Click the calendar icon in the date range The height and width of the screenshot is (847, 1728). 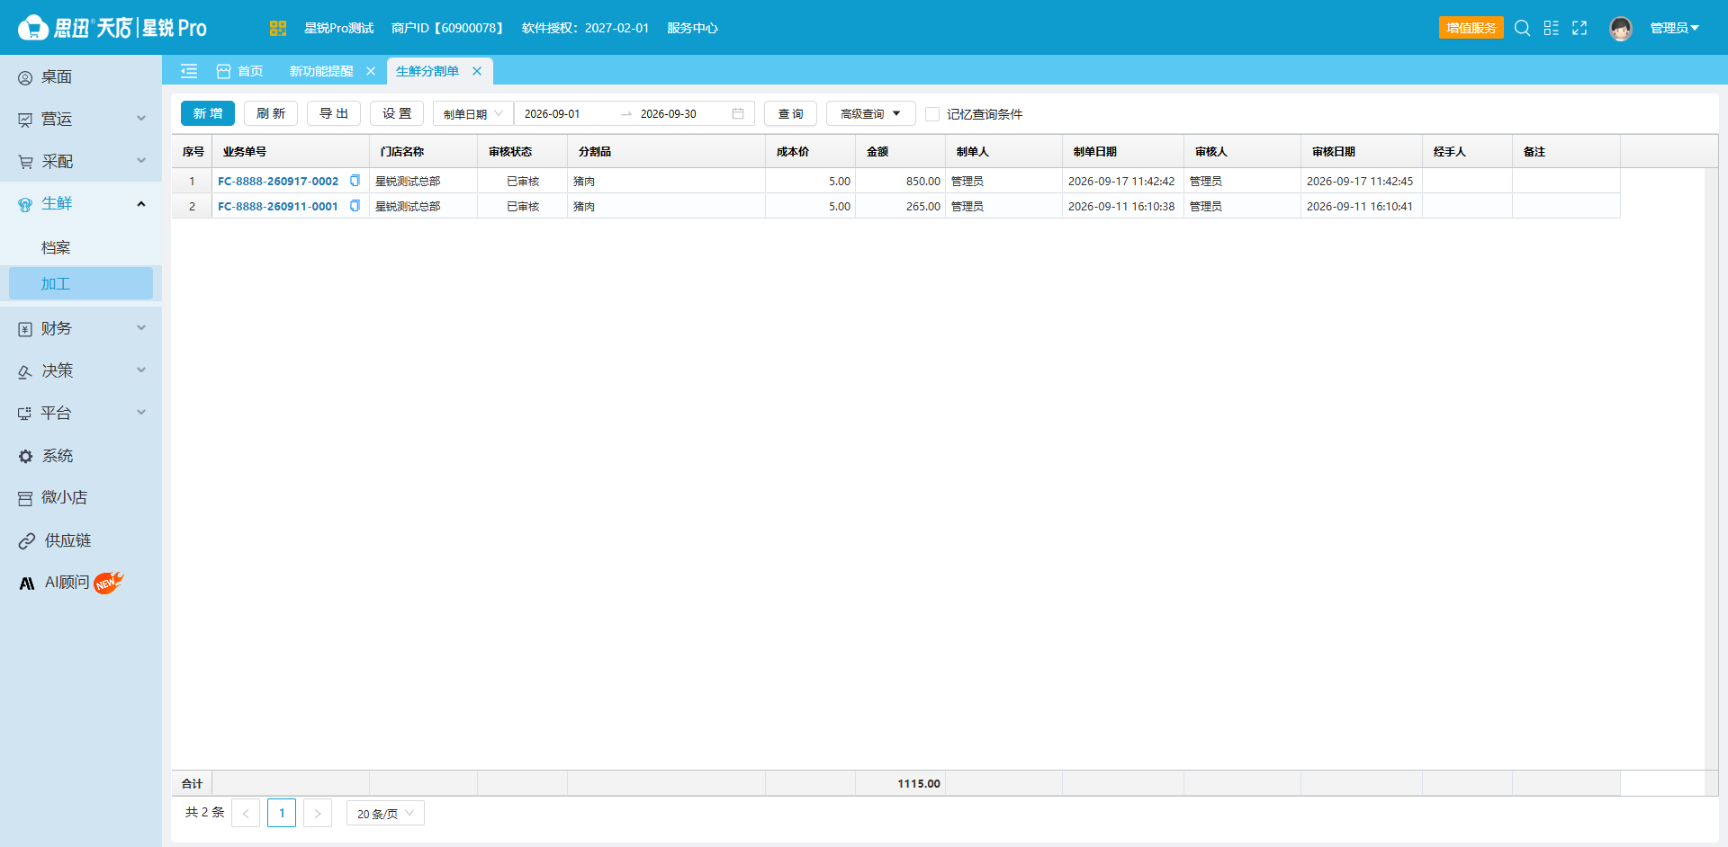(x=738, y=113)
